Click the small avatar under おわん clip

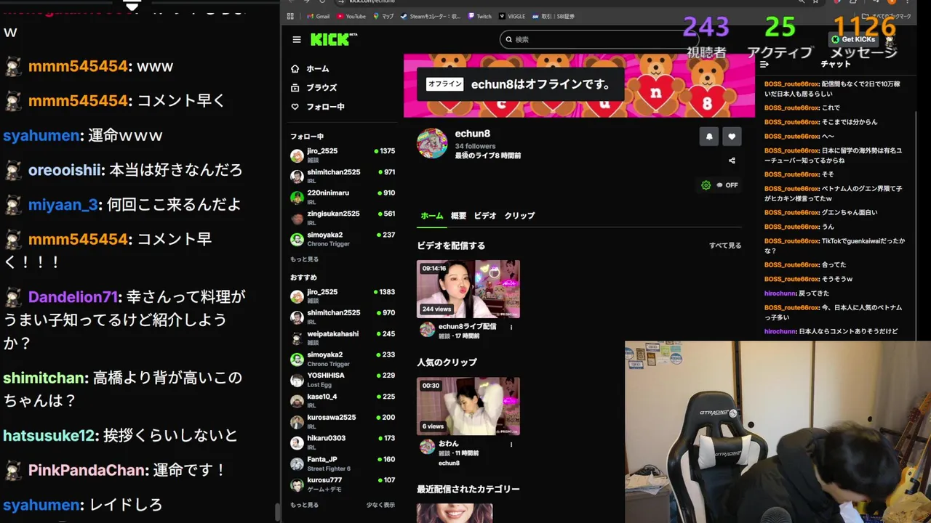[427, 447]
